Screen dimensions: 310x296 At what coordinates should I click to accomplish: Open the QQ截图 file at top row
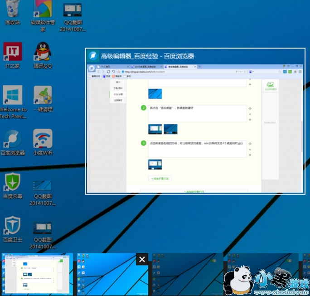pos(73,10)
